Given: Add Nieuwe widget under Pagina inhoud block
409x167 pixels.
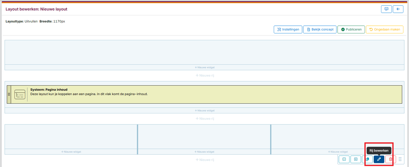Looking at the screenshot, I should (204, 111).
